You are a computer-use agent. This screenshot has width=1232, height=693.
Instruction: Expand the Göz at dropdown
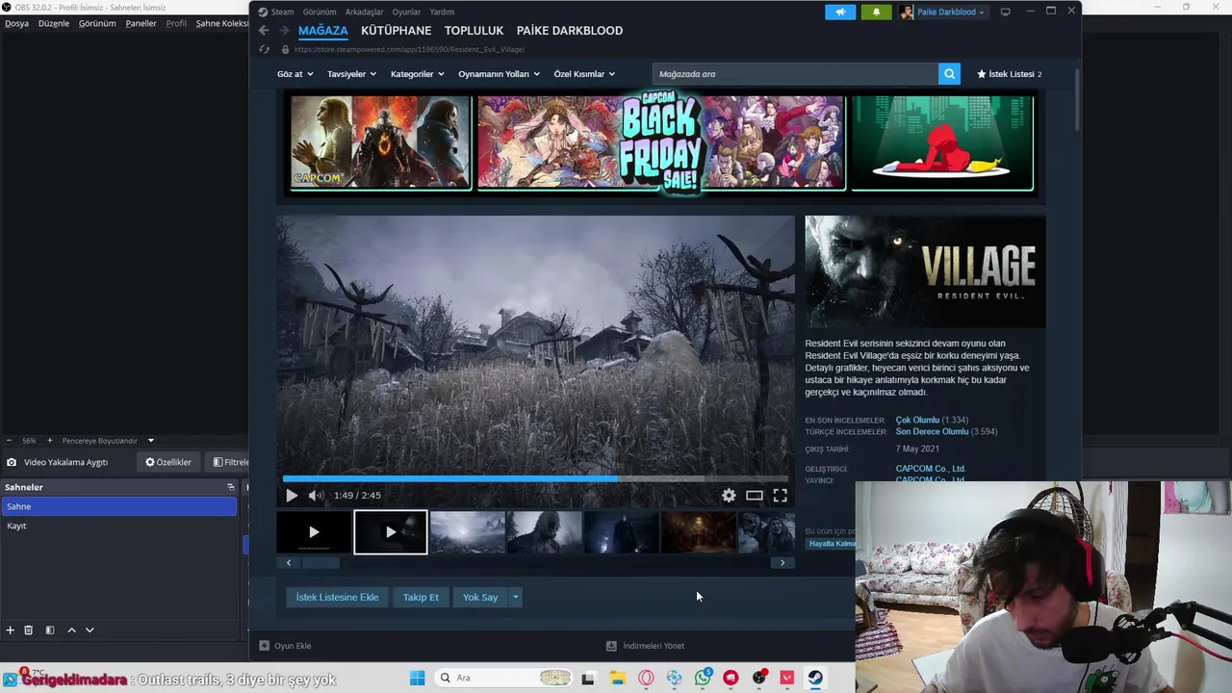[x=295, y=74]
